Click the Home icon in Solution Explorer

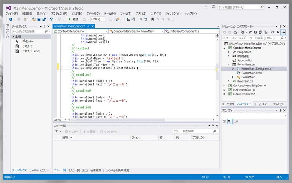[235, 32]
